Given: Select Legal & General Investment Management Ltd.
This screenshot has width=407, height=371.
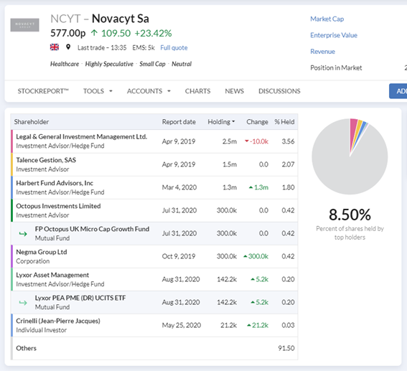Looking at the screenshot, I should click(82, 137).
